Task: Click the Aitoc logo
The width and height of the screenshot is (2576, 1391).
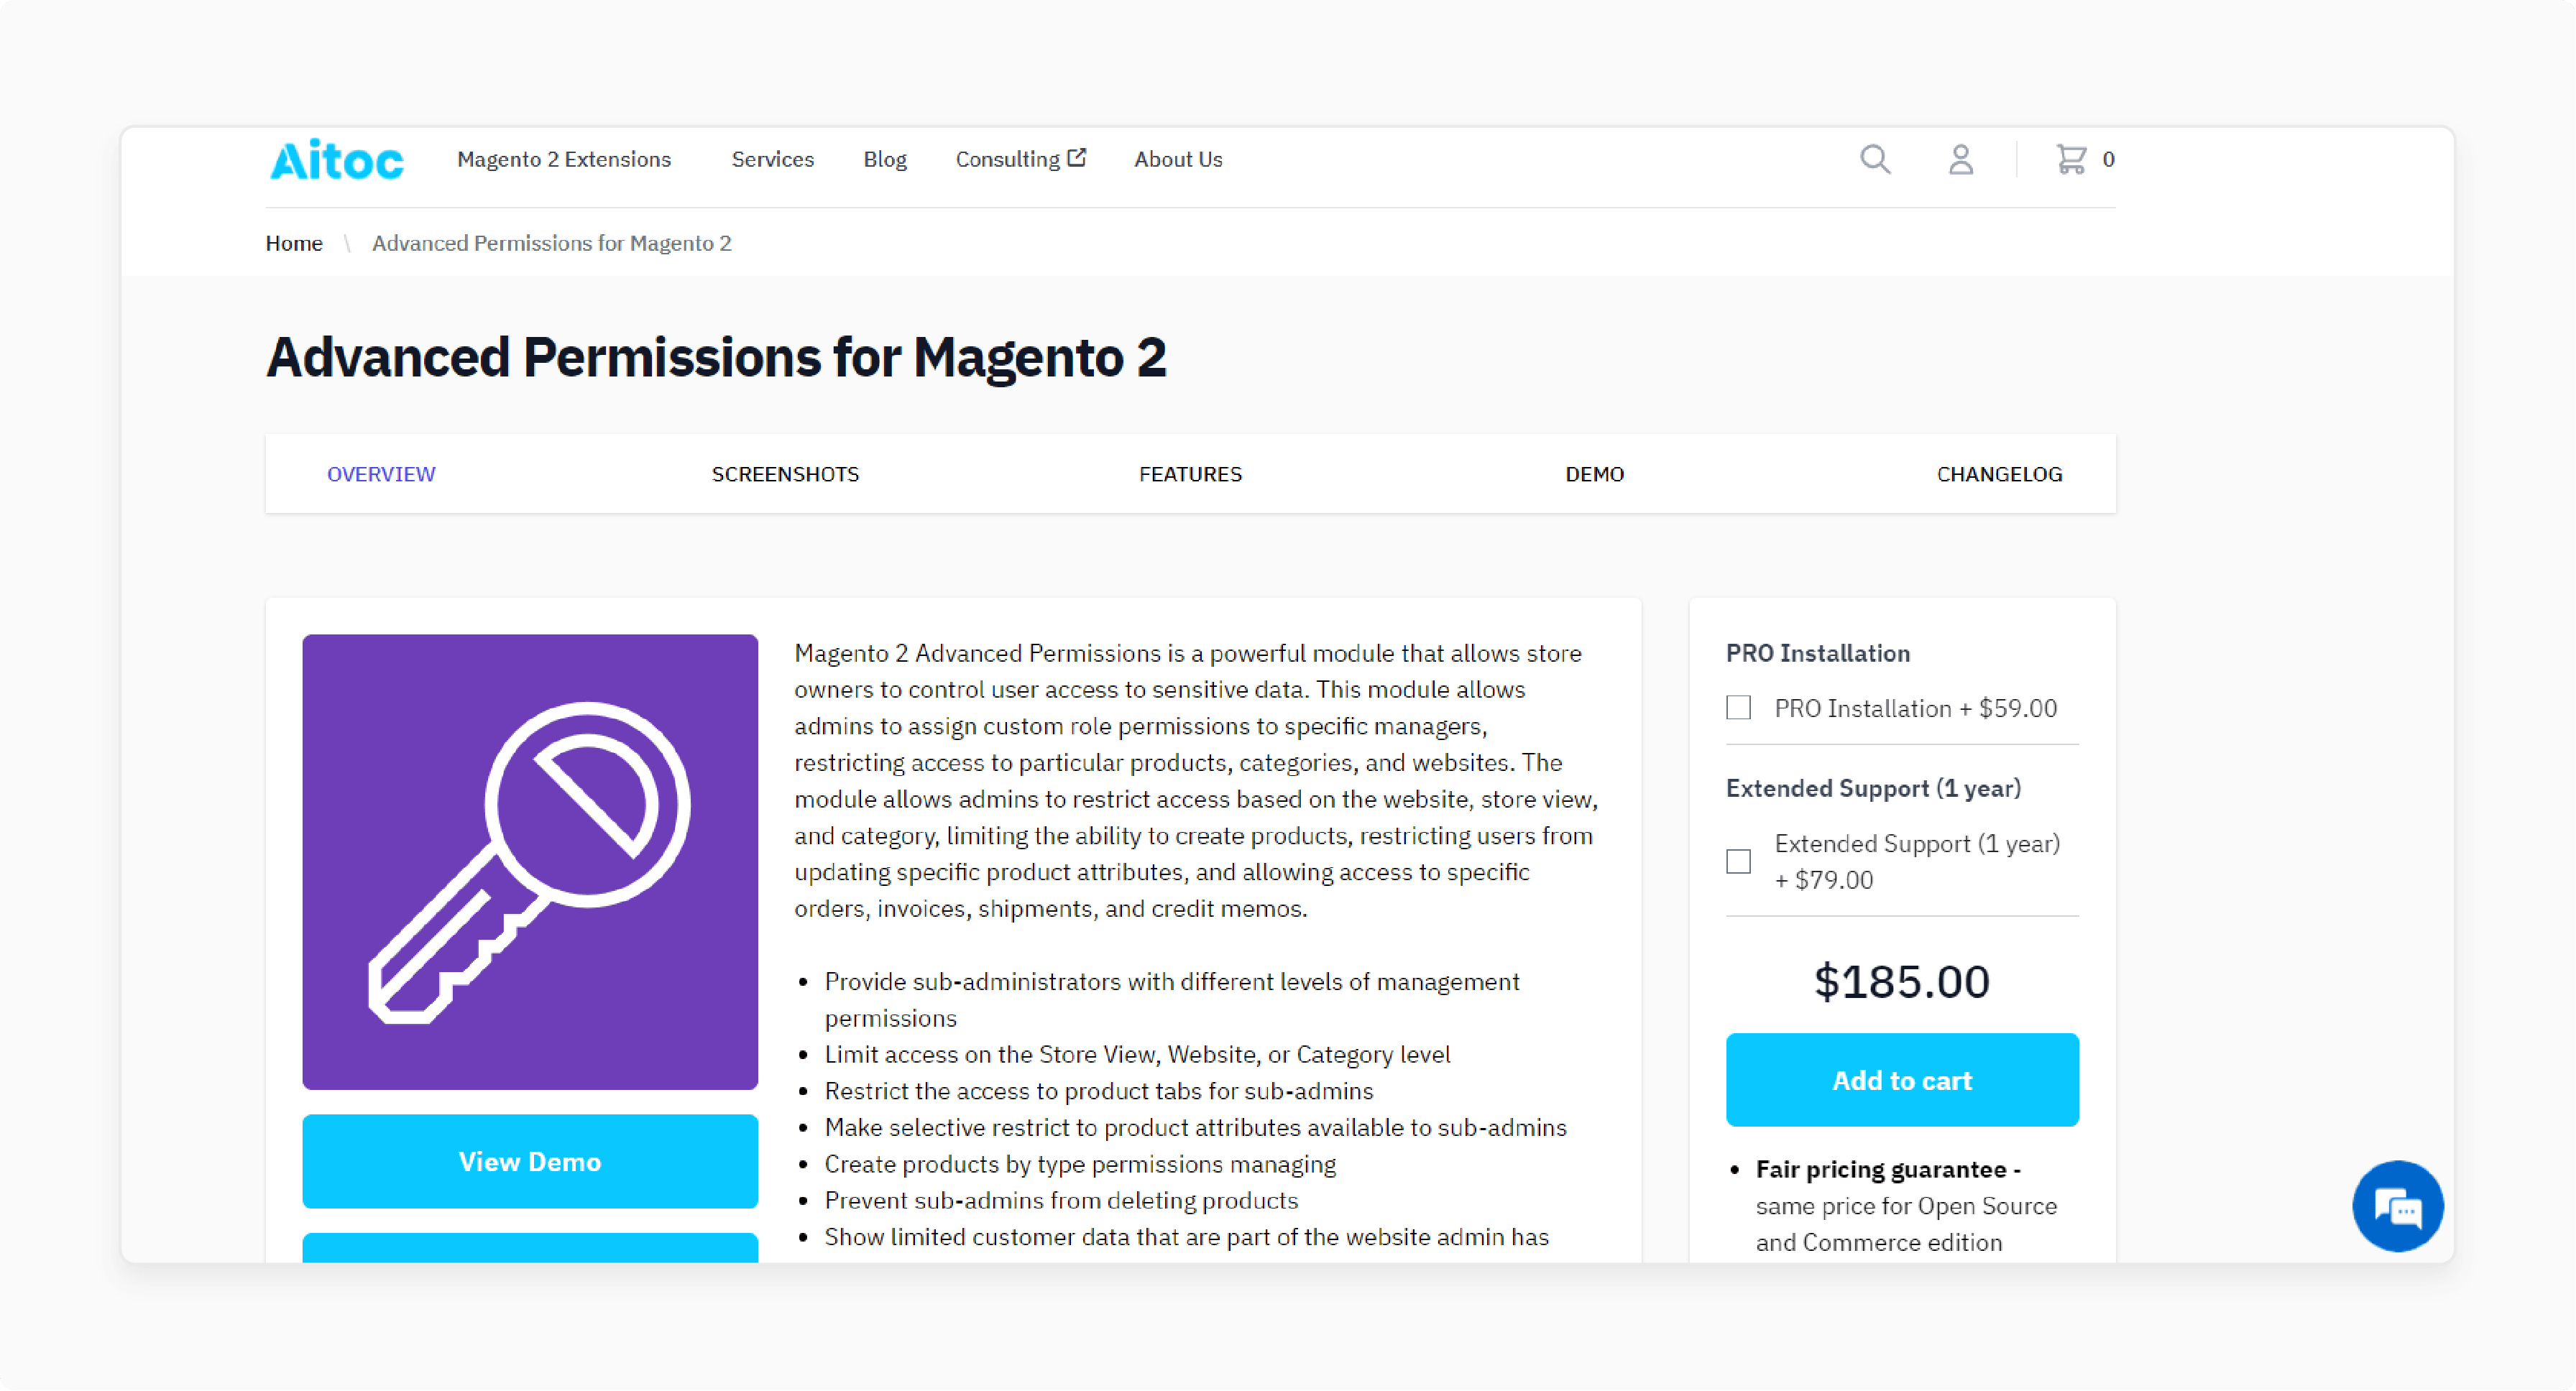Action: [336, 160]
